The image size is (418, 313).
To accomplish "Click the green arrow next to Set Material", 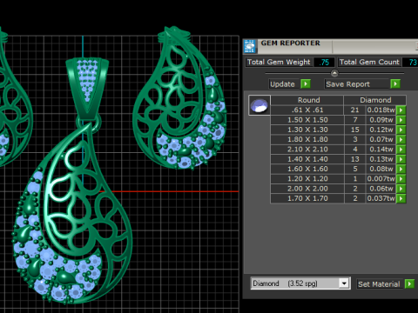I will pyautogui.click(x=409, y=283).
